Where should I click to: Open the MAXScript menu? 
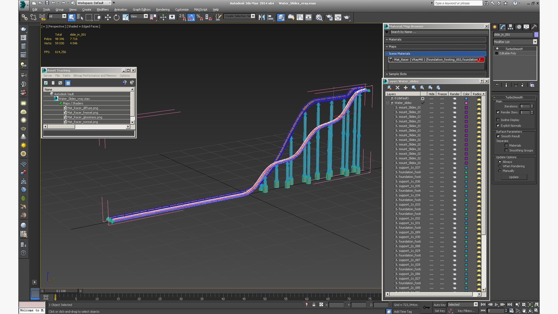click(201, 10)
